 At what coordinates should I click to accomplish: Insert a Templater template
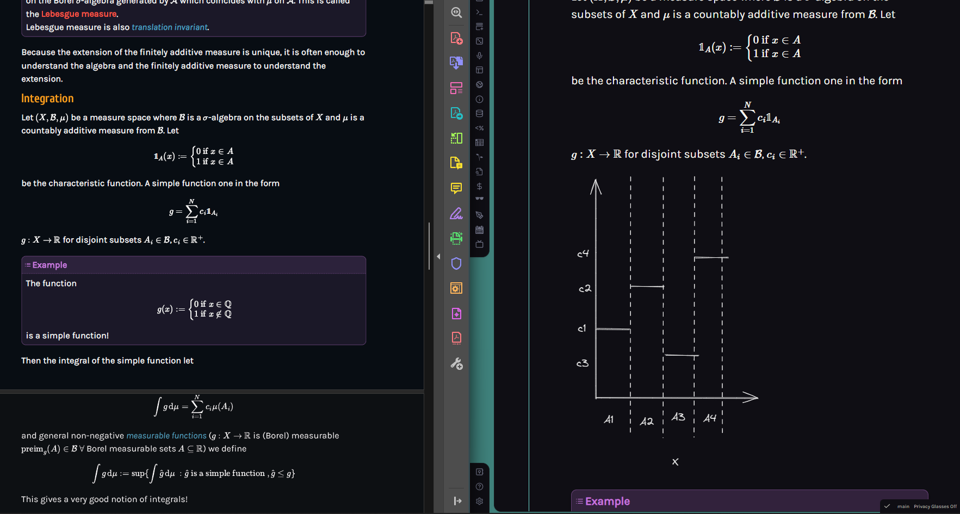coord(479,128)
